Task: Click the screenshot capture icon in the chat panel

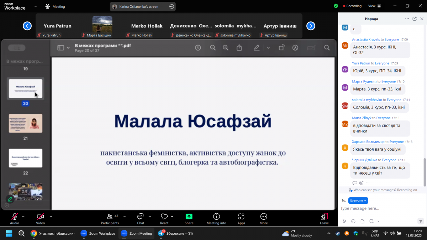Action: tap(372, 221)
